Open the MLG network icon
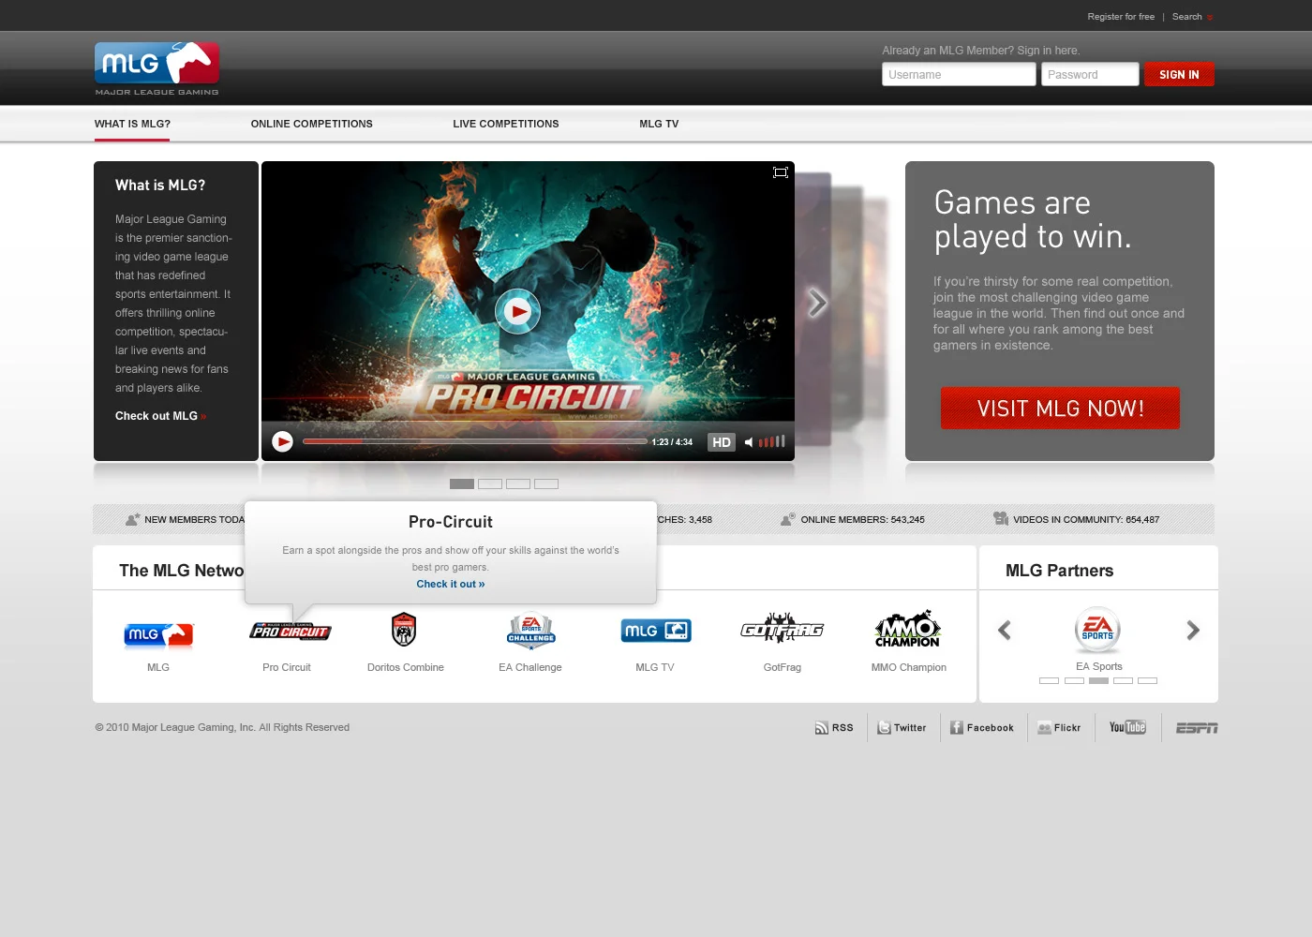Viewport: 1312px width, 937px height. (158, 634)
